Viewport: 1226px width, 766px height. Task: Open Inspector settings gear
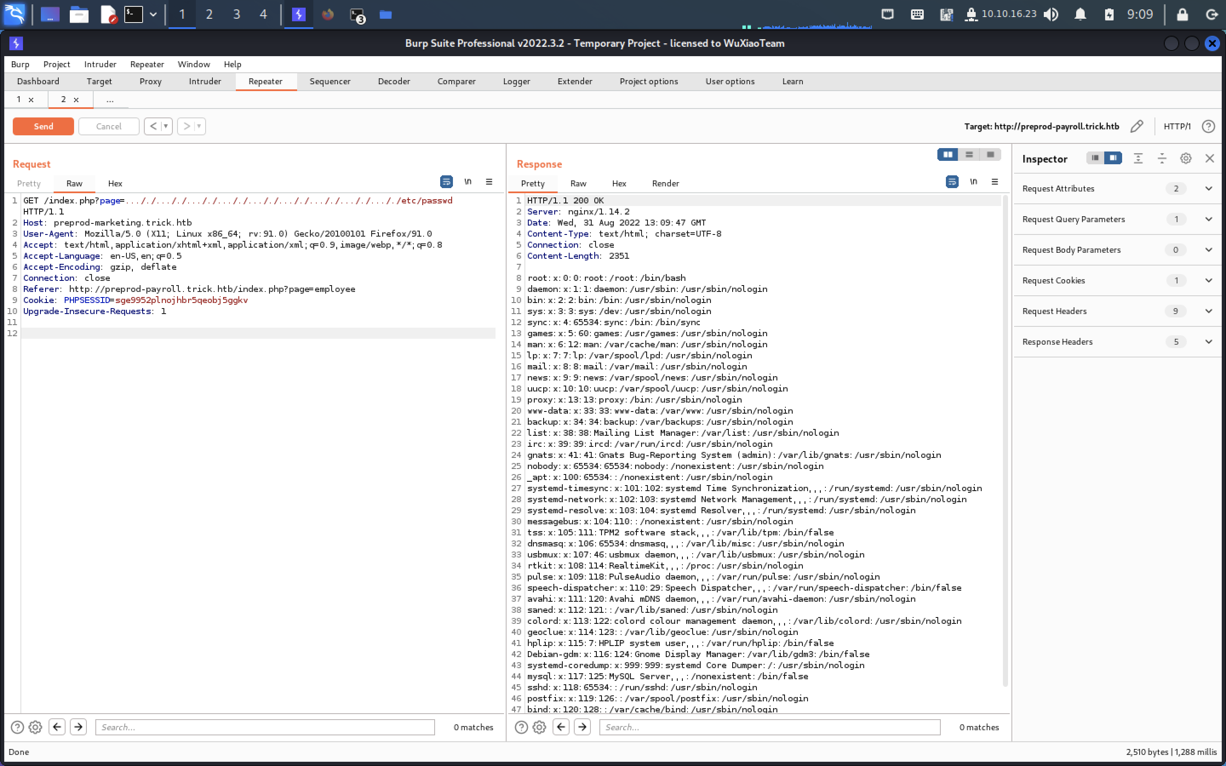point(1186,159)
